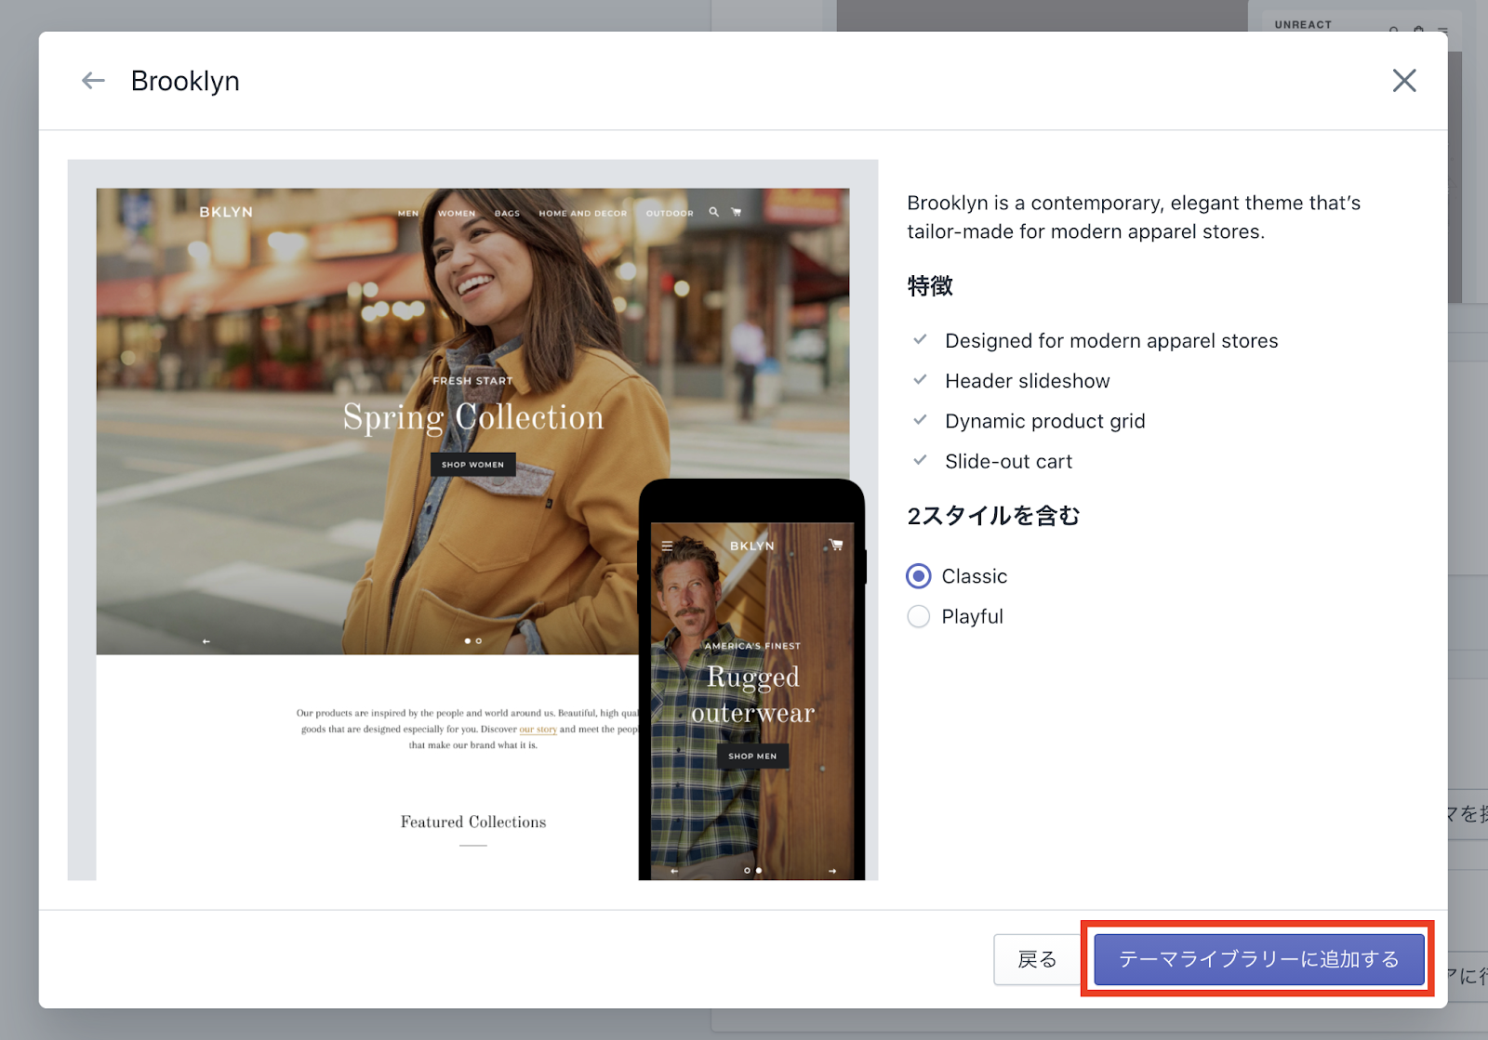Tap the cart icon in mobile preview
Viewport: 1488px width, 1040px height.
835,546
